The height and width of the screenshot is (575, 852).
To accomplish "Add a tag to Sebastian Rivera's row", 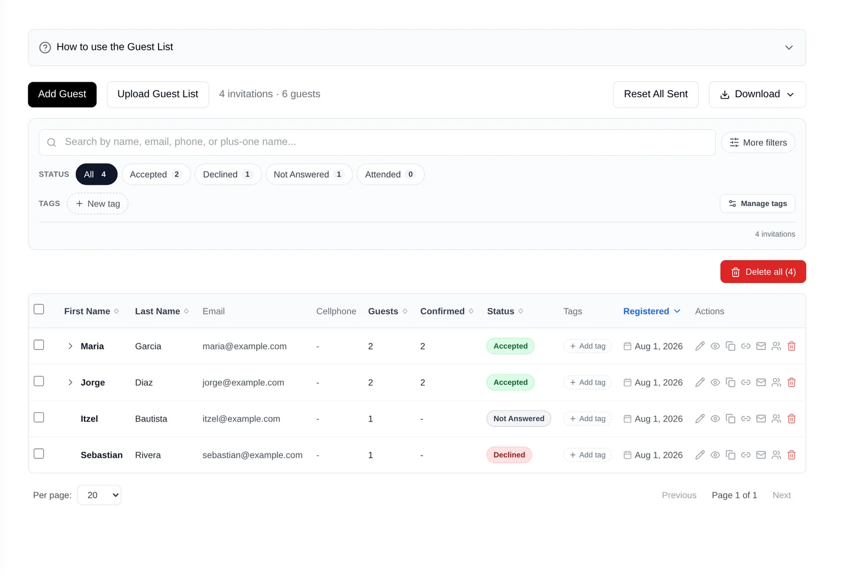I will 588,455.
